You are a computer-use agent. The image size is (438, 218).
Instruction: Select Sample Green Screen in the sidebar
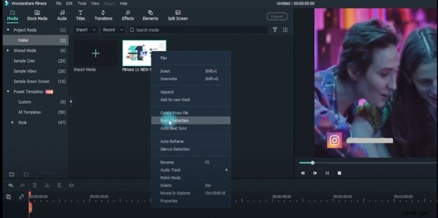coord(36,81)
